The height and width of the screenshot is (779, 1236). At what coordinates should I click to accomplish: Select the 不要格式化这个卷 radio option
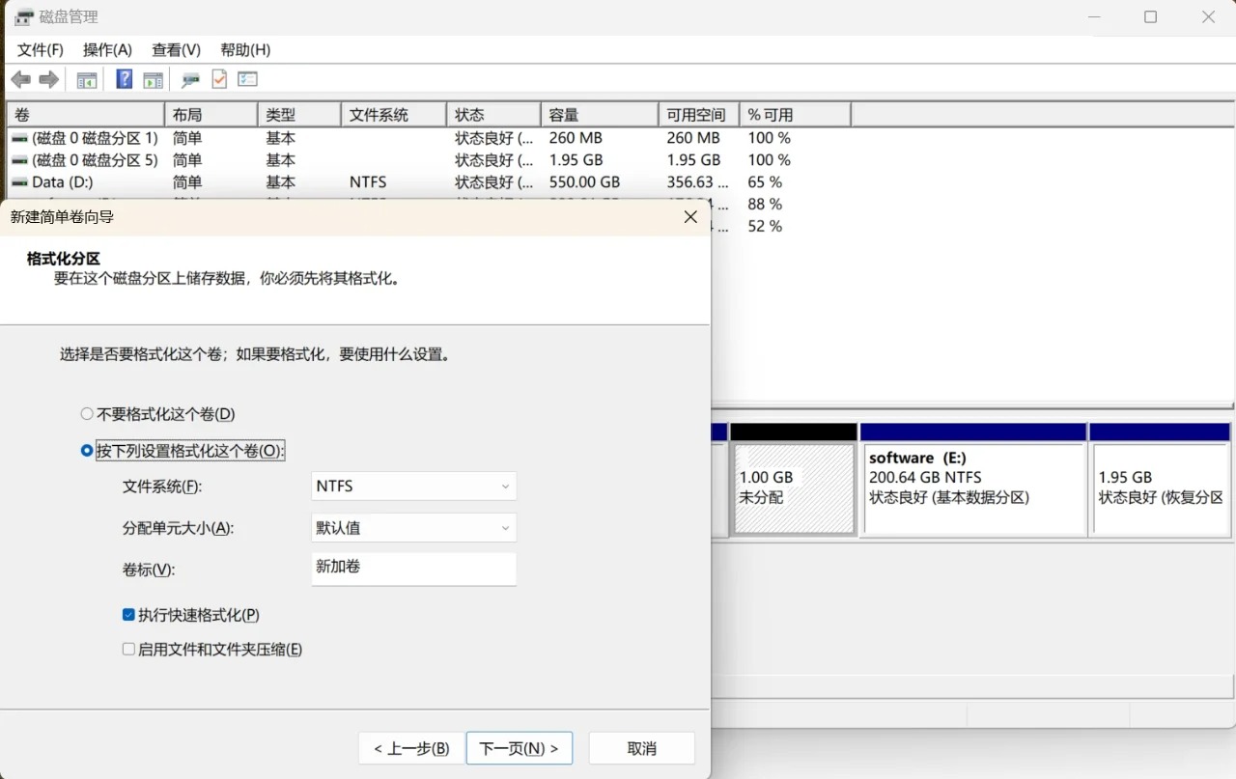(x=85, y=413)
